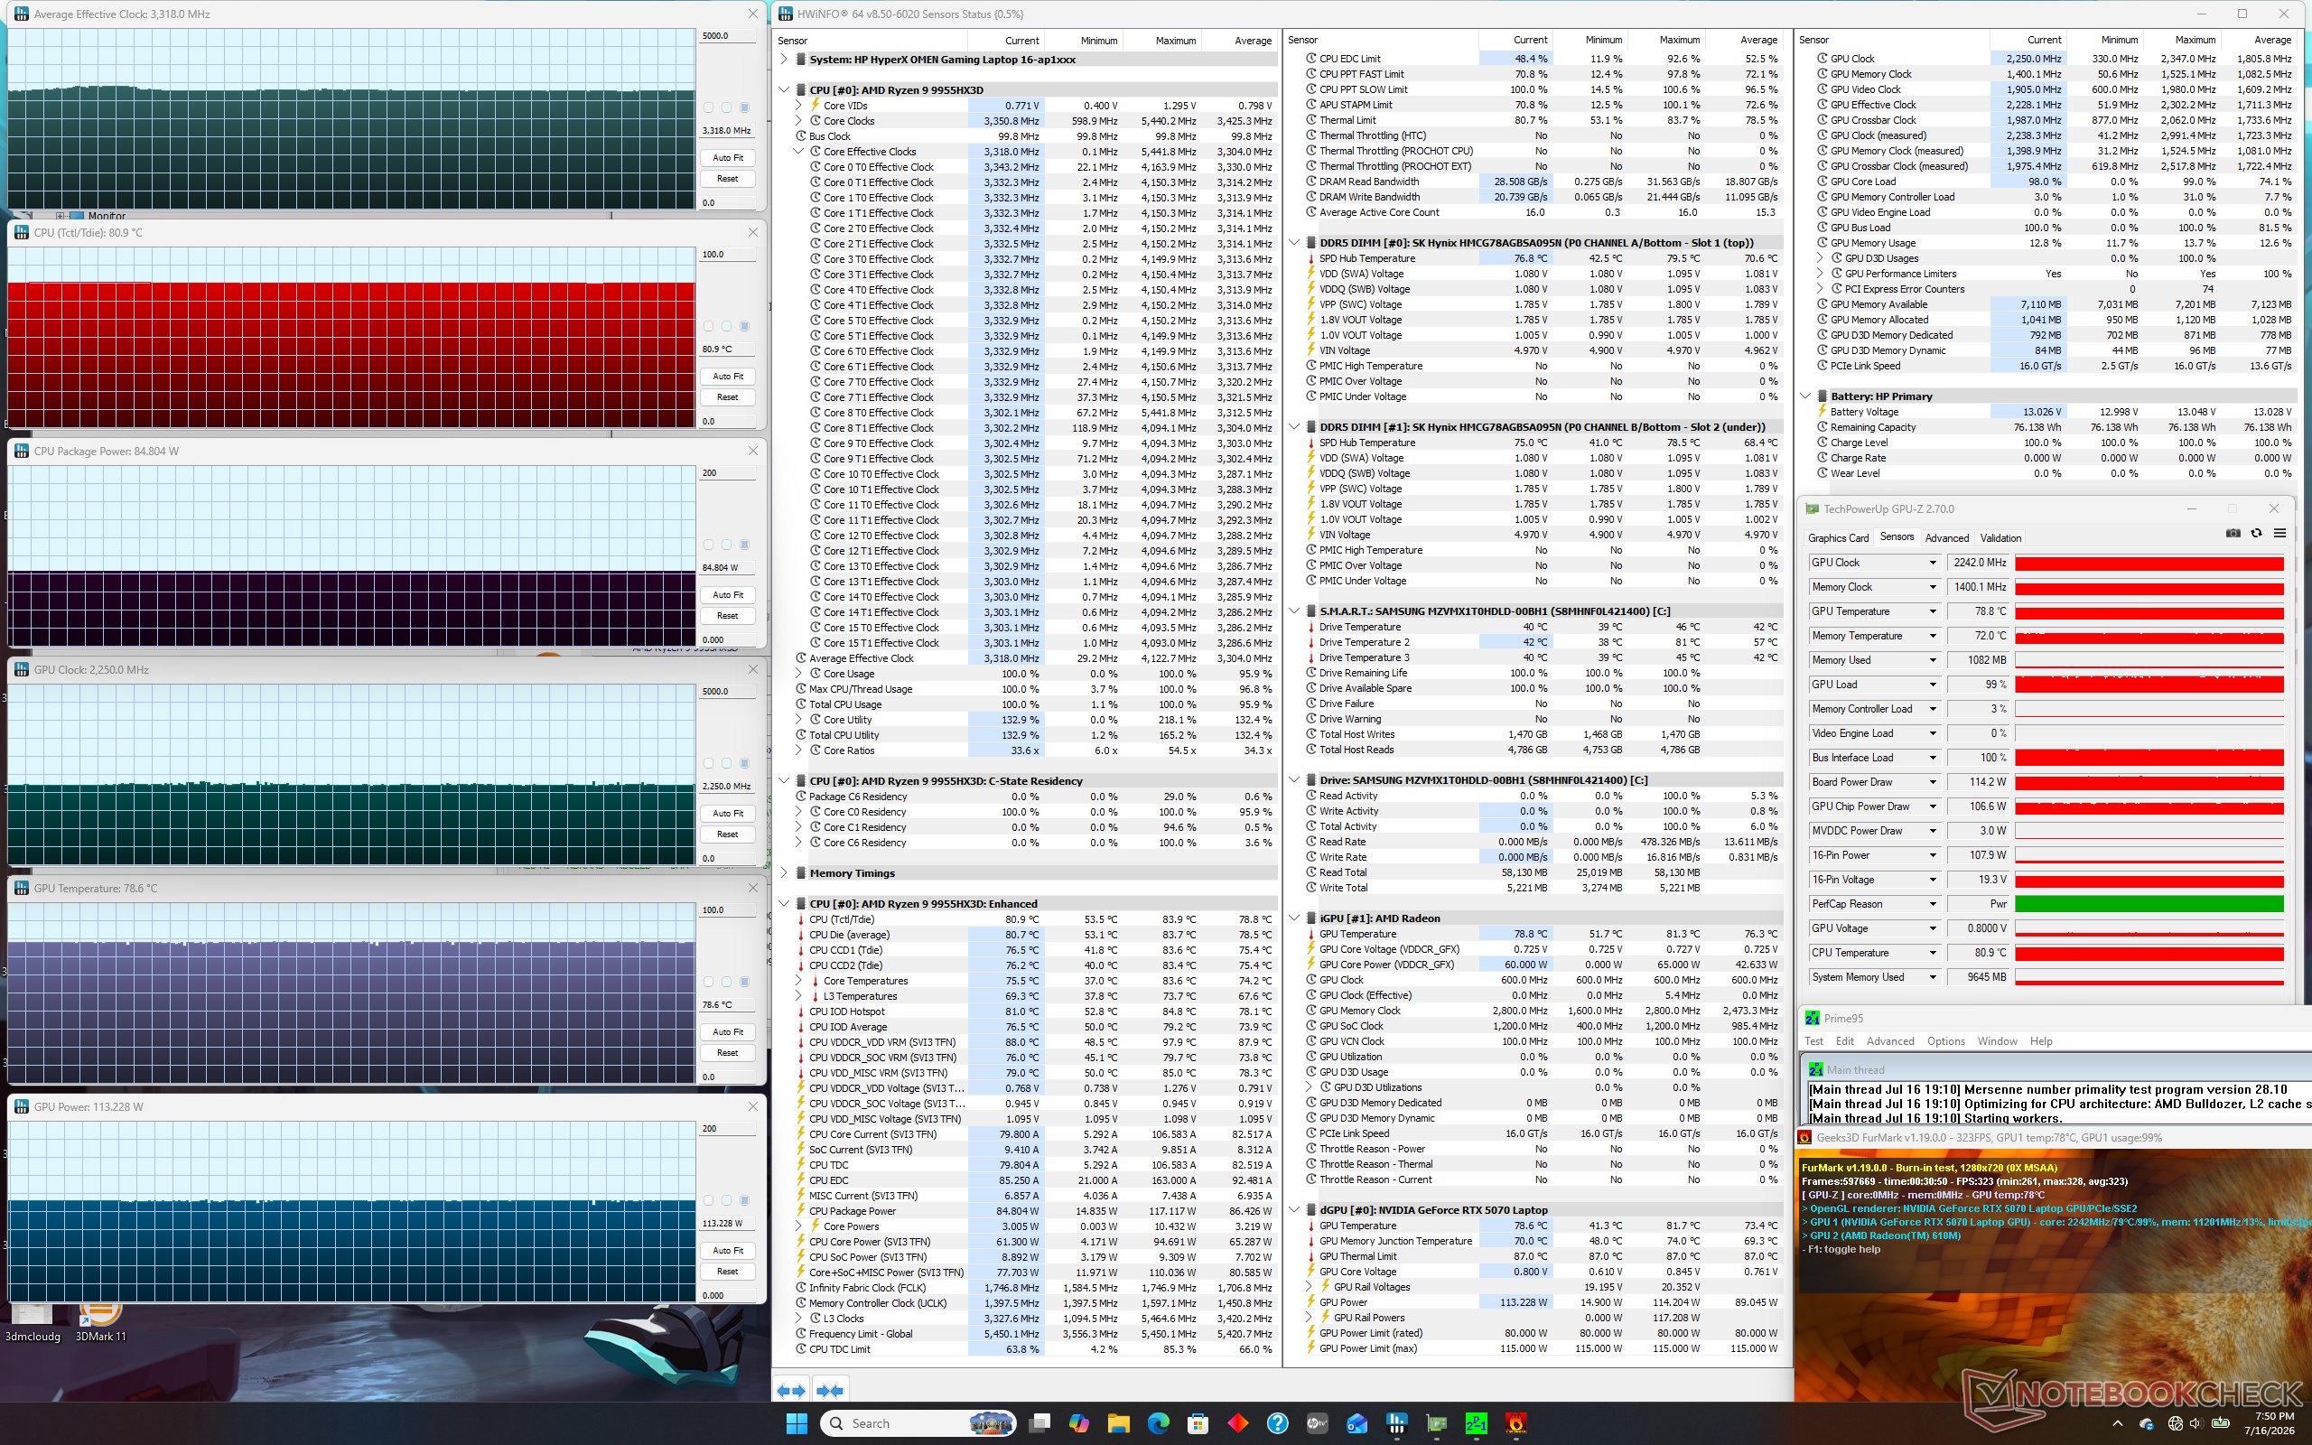Show hidden system tray icons
The image size is (2312, 1445).
click(2117, 1423)
